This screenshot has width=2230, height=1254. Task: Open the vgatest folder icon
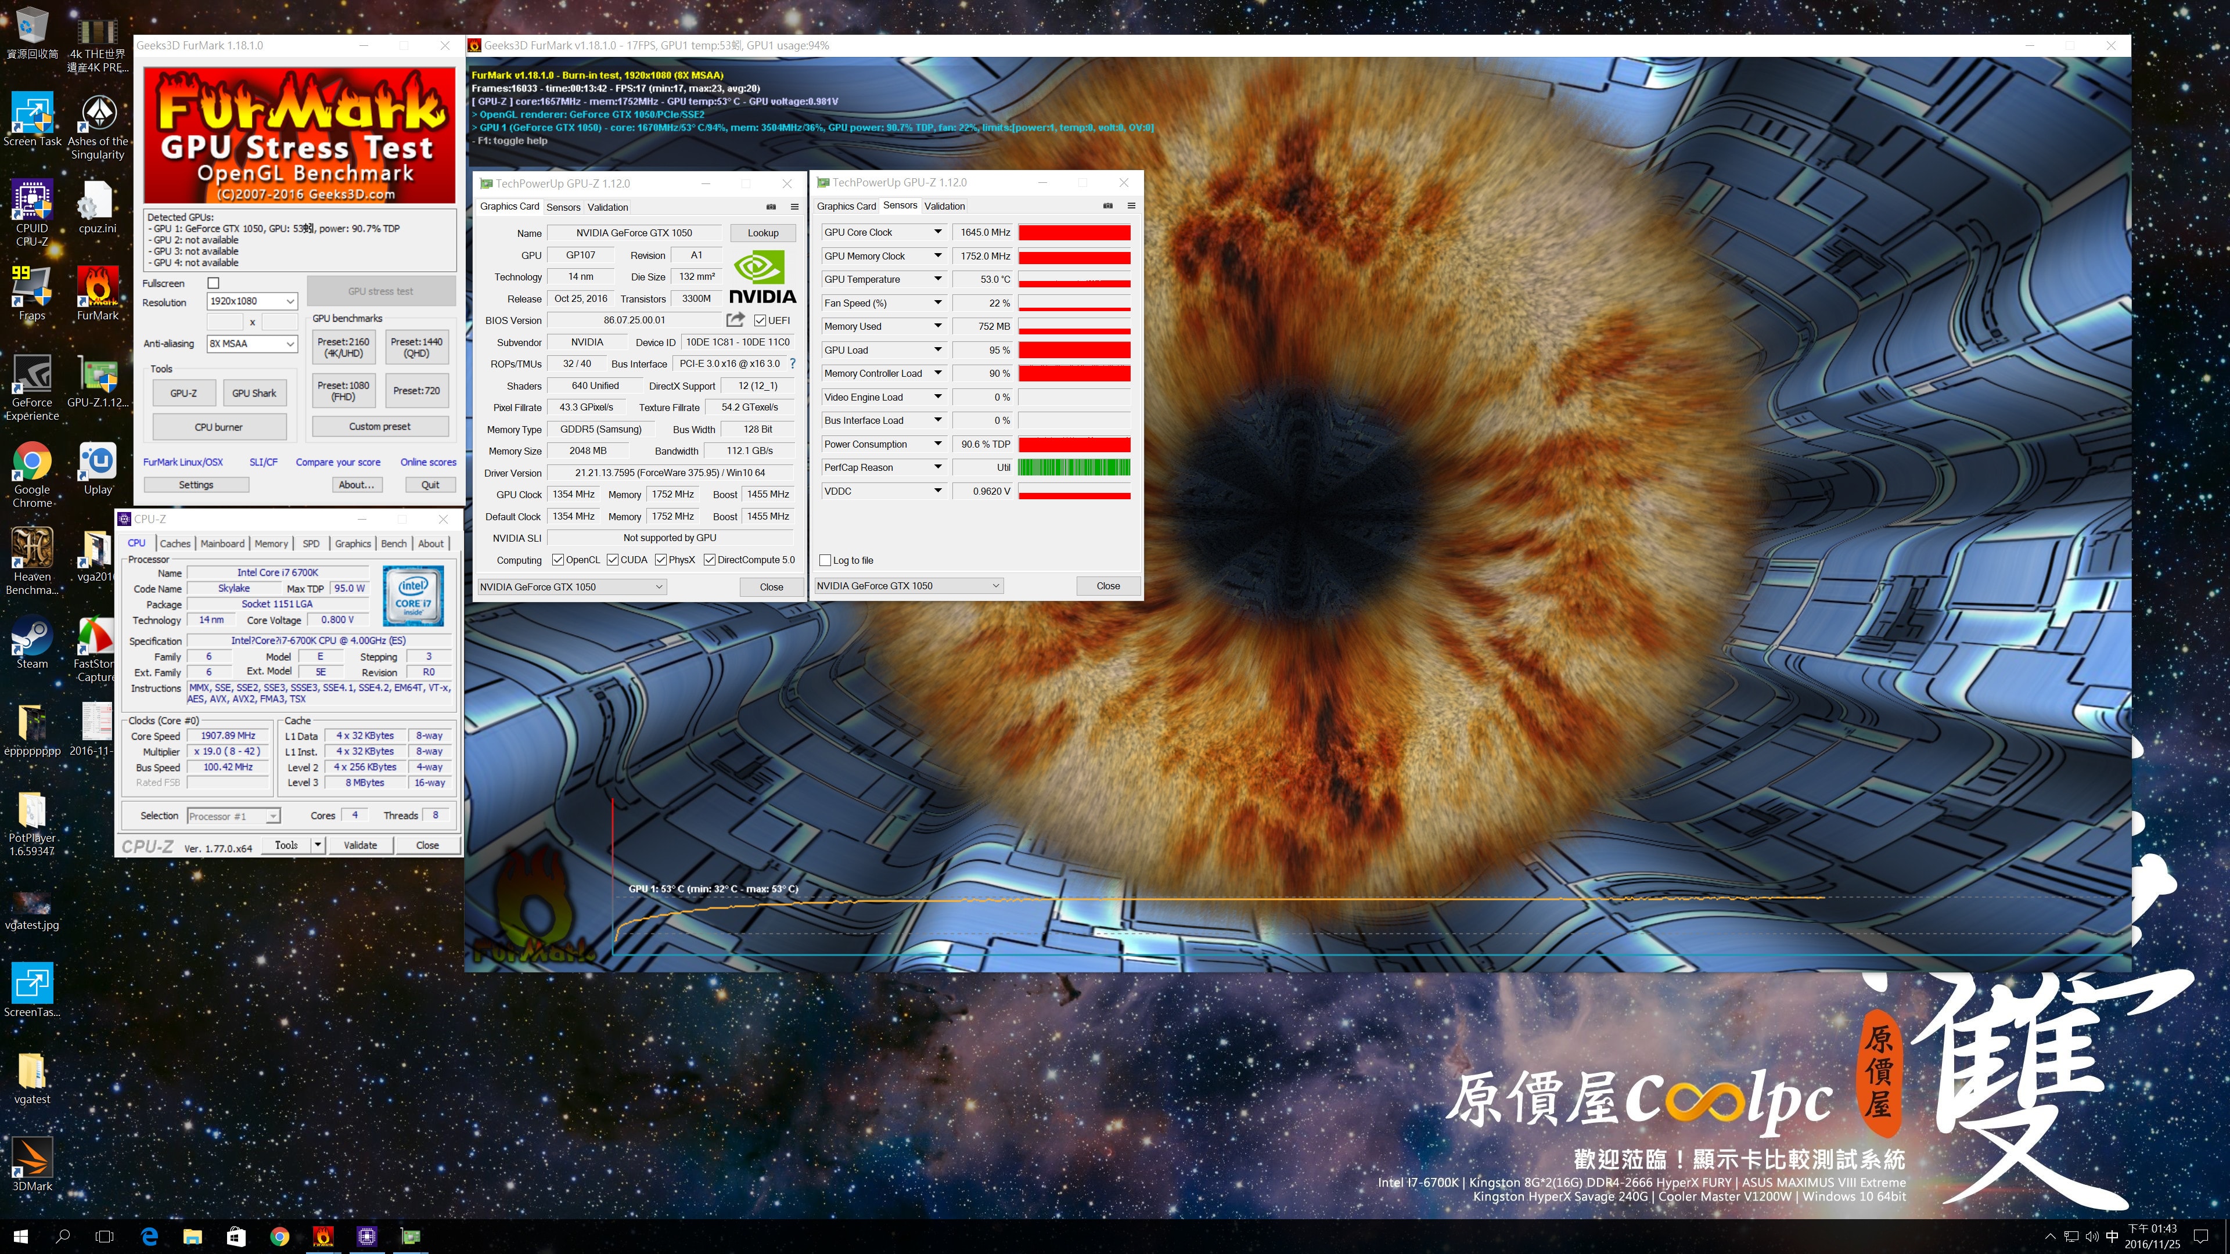click(32, 1078)
